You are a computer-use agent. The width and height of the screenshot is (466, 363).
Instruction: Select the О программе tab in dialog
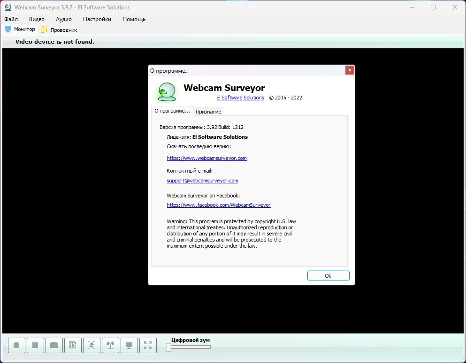[x=172, y=111]
